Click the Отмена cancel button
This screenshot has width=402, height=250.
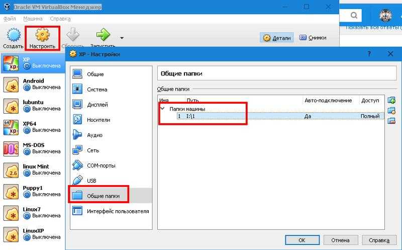pos(340,240)
